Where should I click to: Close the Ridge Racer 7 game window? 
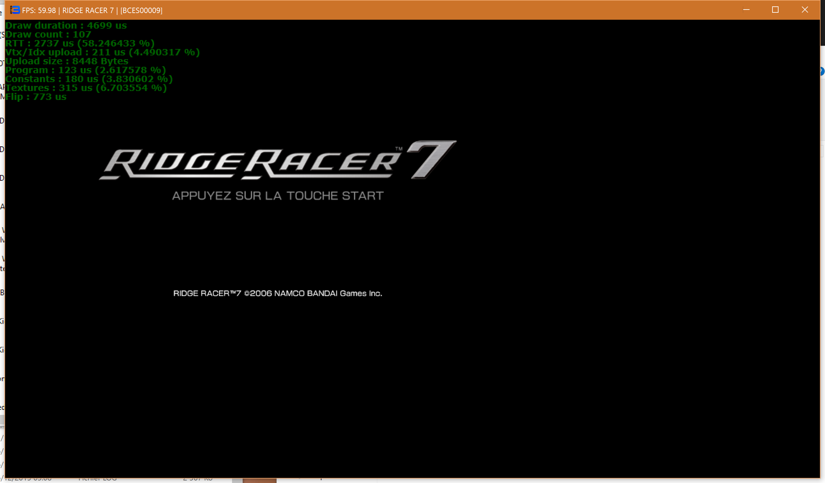[804, 10]
